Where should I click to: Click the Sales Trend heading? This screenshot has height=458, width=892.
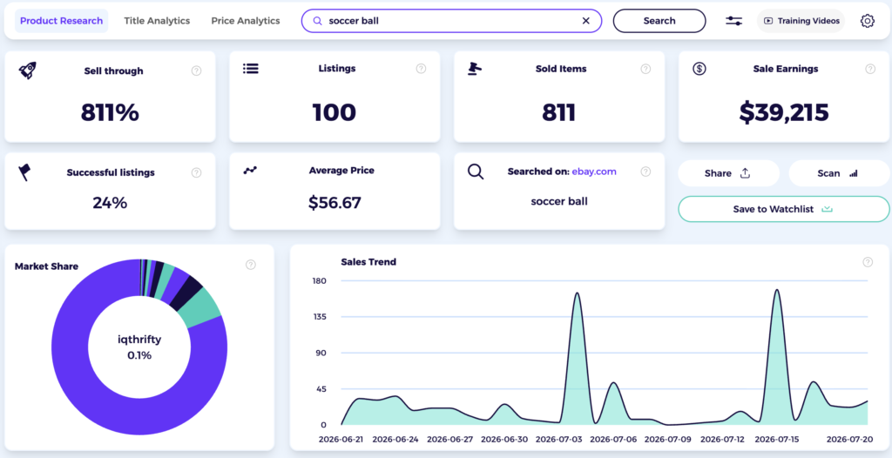368,262
